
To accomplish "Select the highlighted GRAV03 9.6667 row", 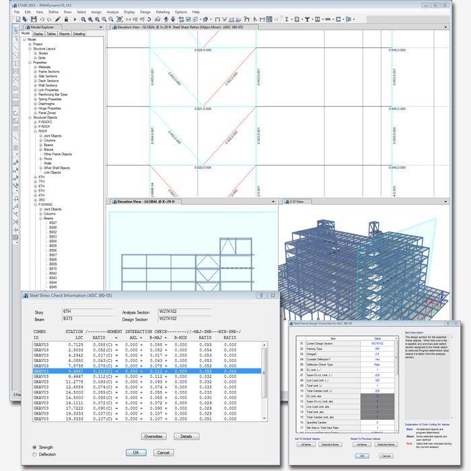I will (147, 371).
